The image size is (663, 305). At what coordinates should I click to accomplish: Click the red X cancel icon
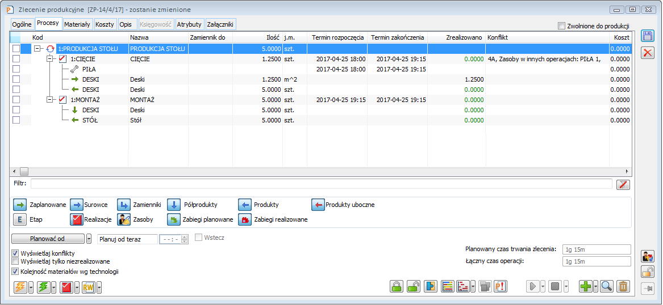pos(648,53)
